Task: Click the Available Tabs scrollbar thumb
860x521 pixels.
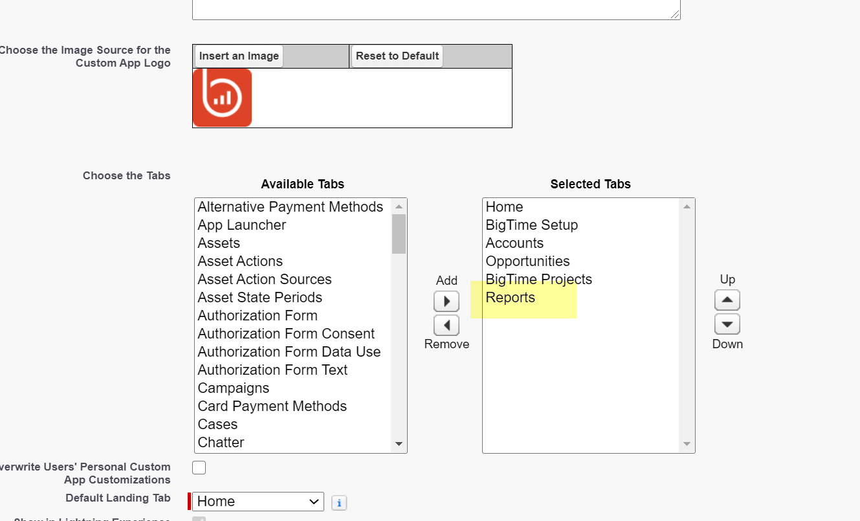Action: [399, 234]
